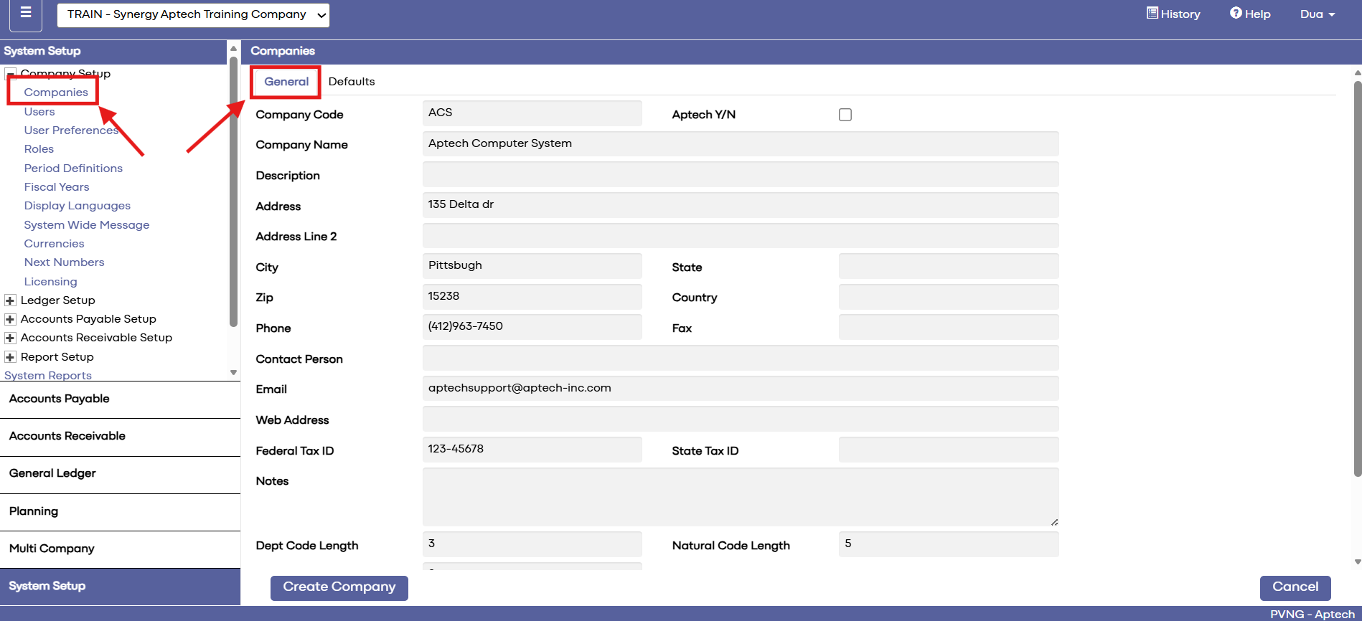1362x621 pixels.
Task: Click the Email field
Action: pyautogui.click(x=741, y=389)
